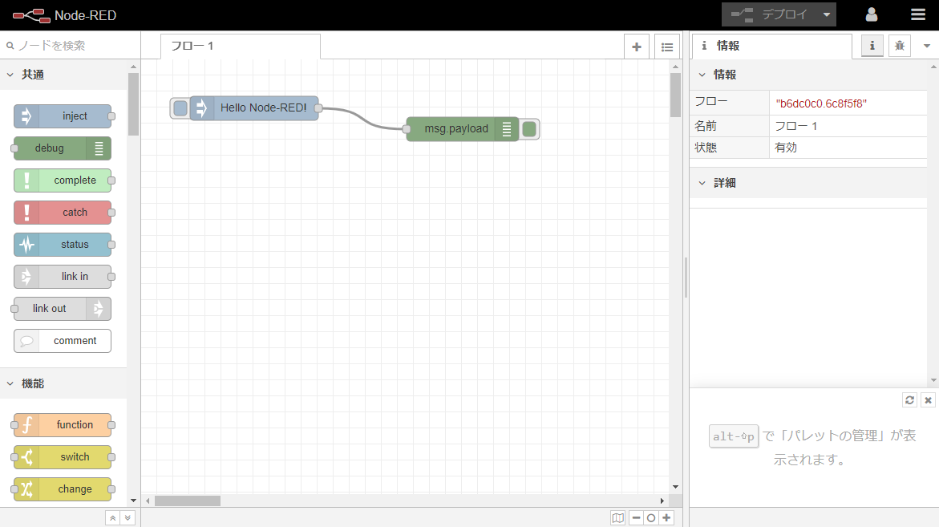Select the function node in palette
Image resolution: width=939 pixels, height=527 pixels.
[x=63, y=424]
